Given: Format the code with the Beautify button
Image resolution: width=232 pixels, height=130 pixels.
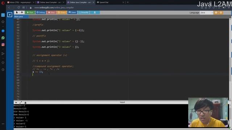Looking at the screenshot, I should coord(83,13).
